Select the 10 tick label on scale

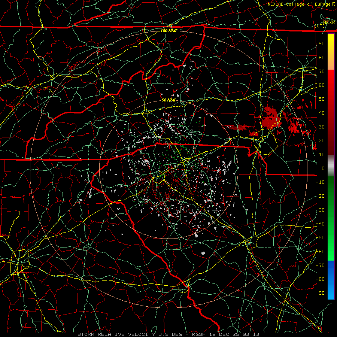click(x=322, y=155)
